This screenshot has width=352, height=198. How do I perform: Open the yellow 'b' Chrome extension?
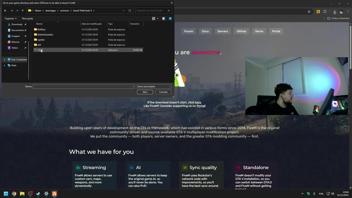318,12
